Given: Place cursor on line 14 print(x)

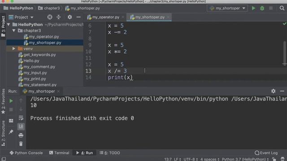Looking at the screenshot, I should (x=120, y=77).
